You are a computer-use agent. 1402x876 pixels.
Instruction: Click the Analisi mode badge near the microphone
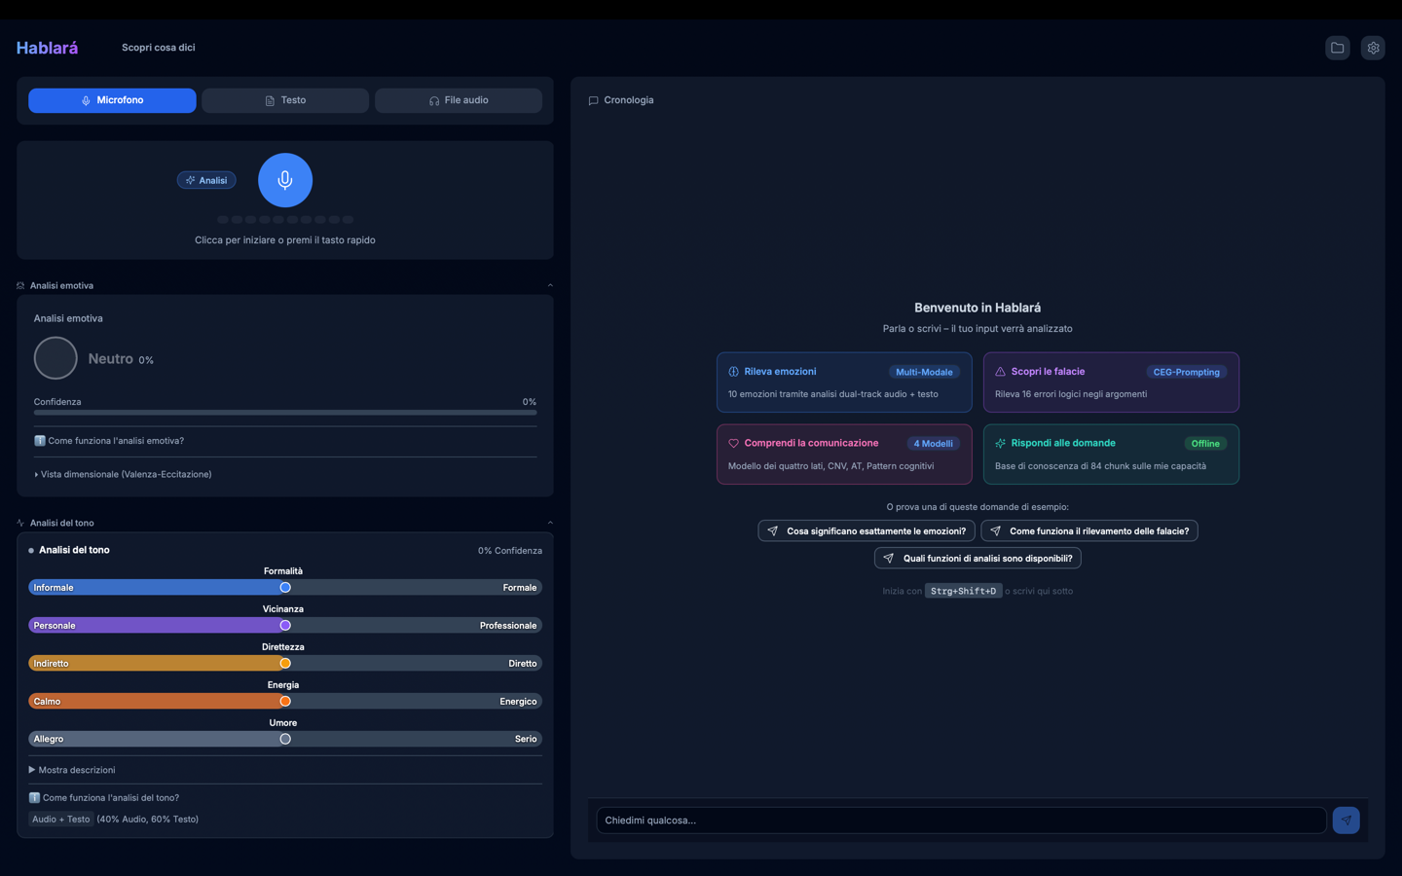tap(205, 179)
